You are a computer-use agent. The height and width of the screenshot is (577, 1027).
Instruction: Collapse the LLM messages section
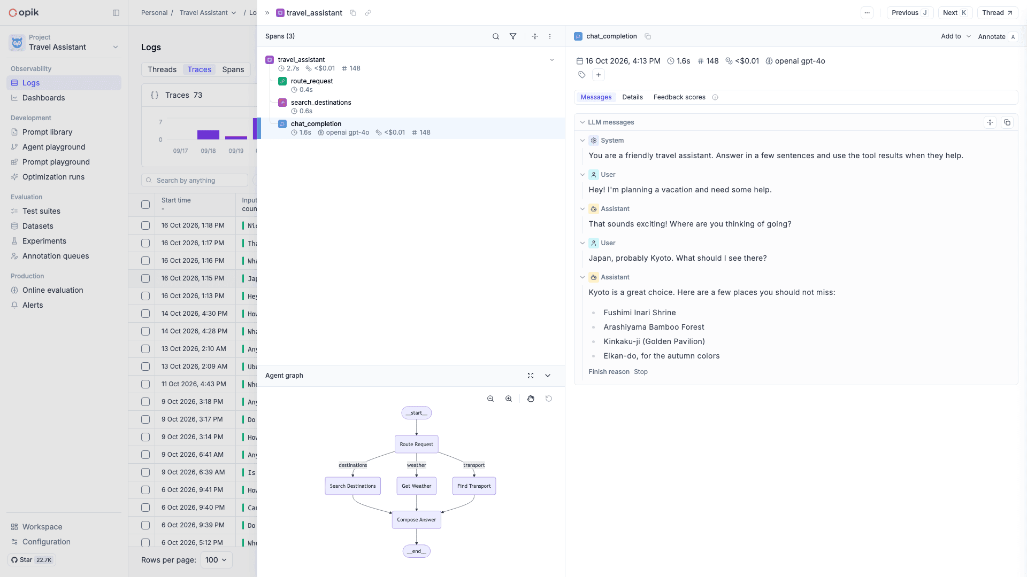pyautogui.click(x=583, y=122)
